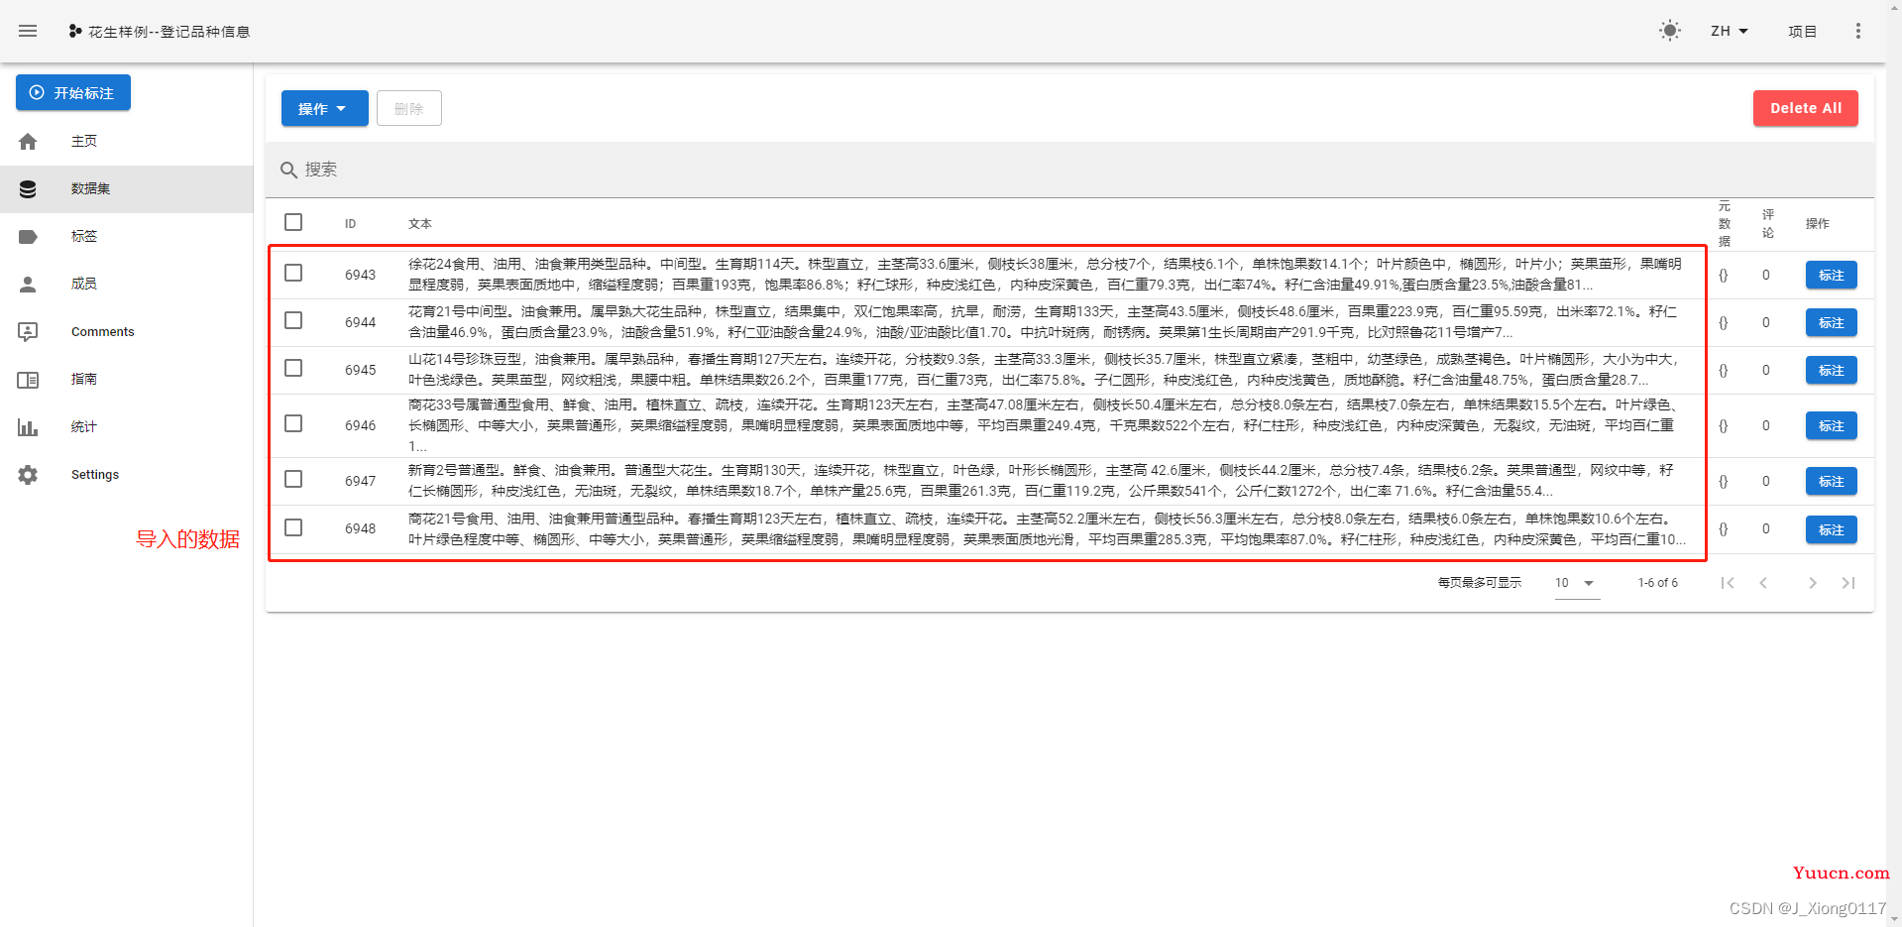This screenshot has width=1902, height=927.
Task: Click the Comments chat icon
Action: tap(28, 331)
